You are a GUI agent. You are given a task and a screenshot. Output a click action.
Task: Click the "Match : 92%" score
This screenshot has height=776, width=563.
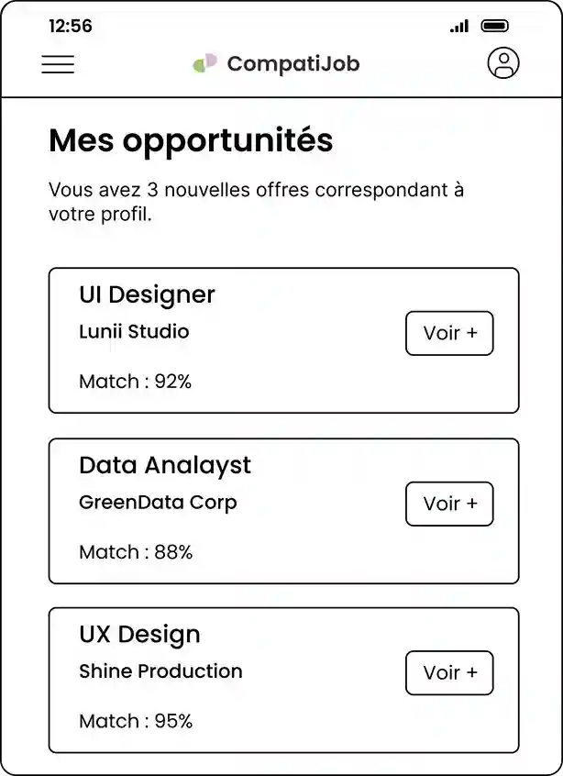(x=136, y=382)
